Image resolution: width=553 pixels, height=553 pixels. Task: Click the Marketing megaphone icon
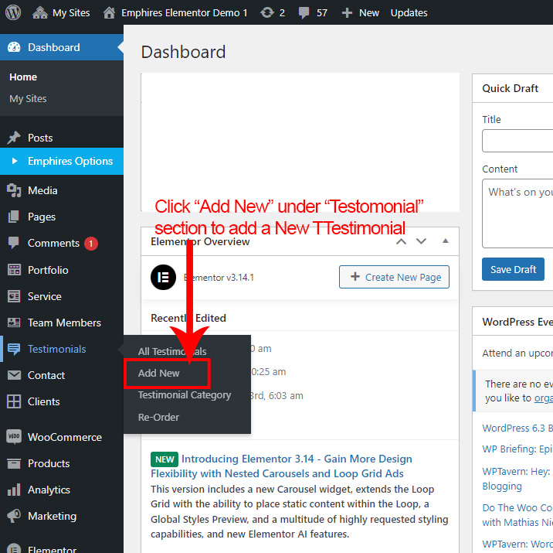14,516
